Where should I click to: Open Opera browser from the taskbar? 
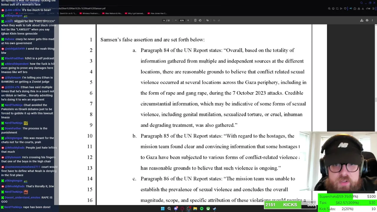(x=182, y=209)
